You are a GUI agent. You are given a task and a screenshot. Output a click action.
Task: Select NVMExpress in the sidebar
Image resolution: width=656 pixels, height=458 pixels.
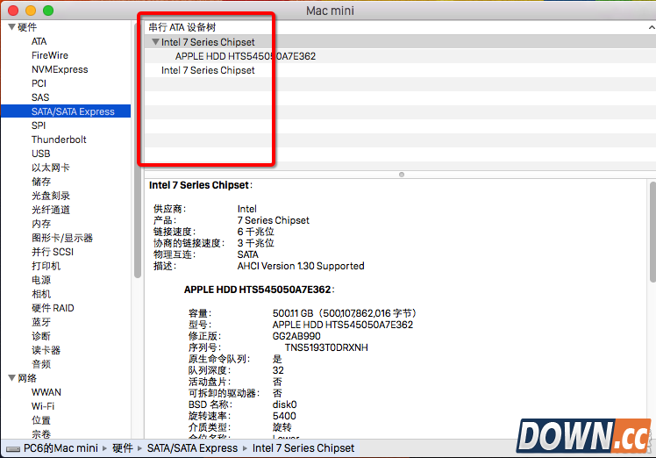point(60,69)
